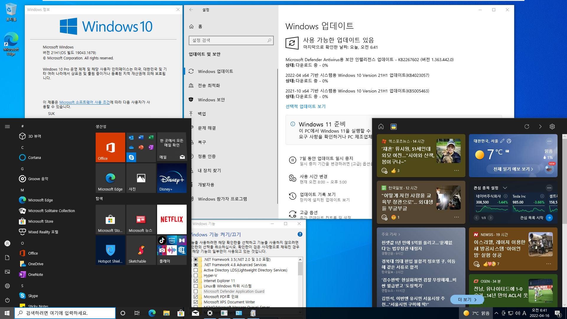The image size is (567, 319).
Task: Expand 선택적 업데이트 보기 section
Action: click(305, 106)
